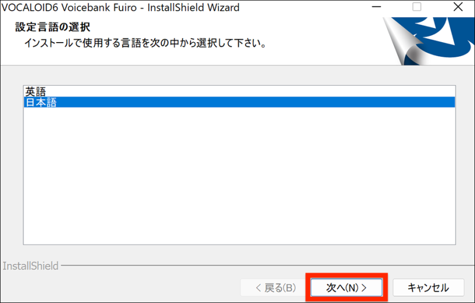This screenshot has height=303, width=475.
Task: Click the disabled maximize window button
Action: click(417, 7)
